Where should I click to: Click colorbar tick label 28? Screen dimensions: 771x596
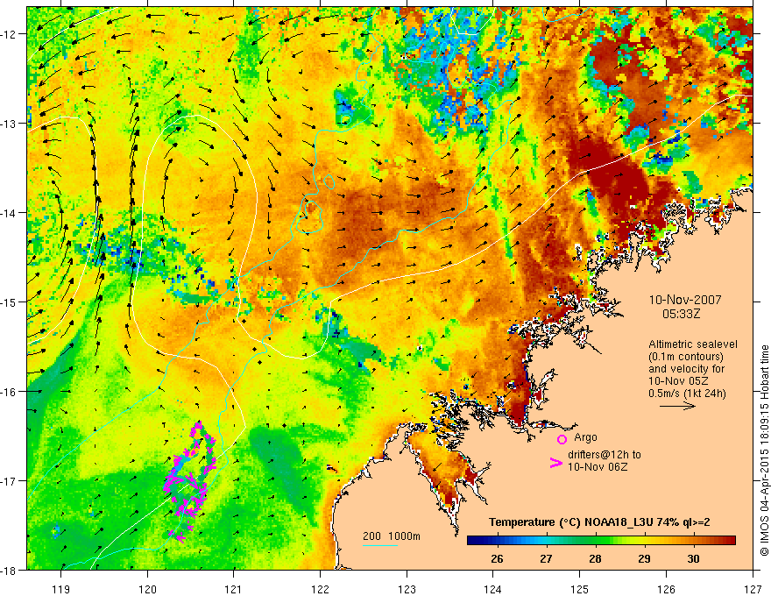point(595,559)
